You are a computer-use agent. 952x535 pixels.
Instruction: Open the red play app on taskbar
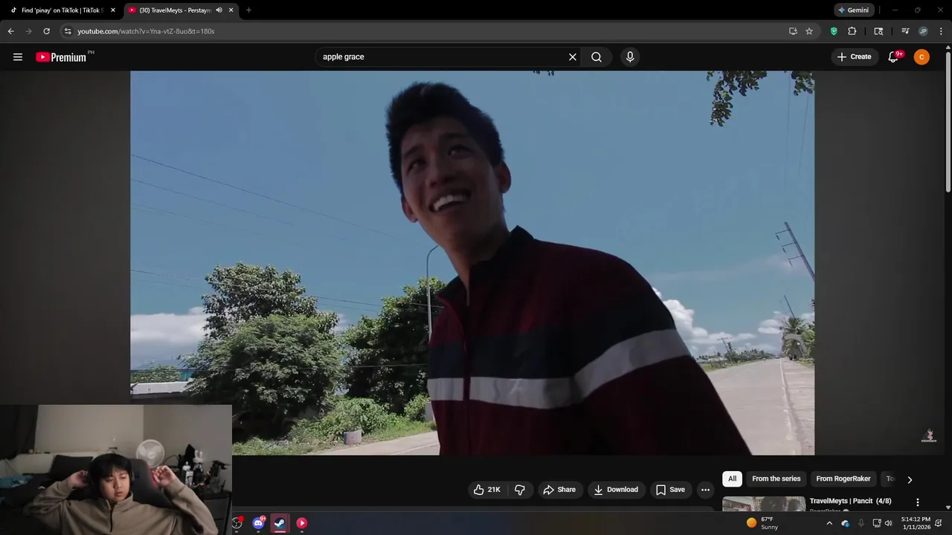[x=302, y=523]
